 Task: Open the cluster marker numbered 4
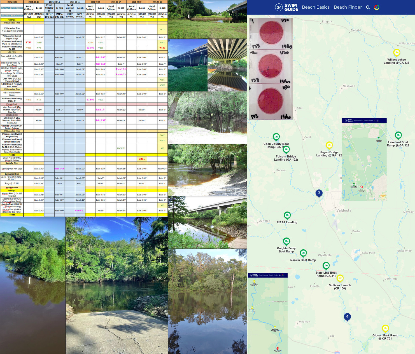coord(347,317)
